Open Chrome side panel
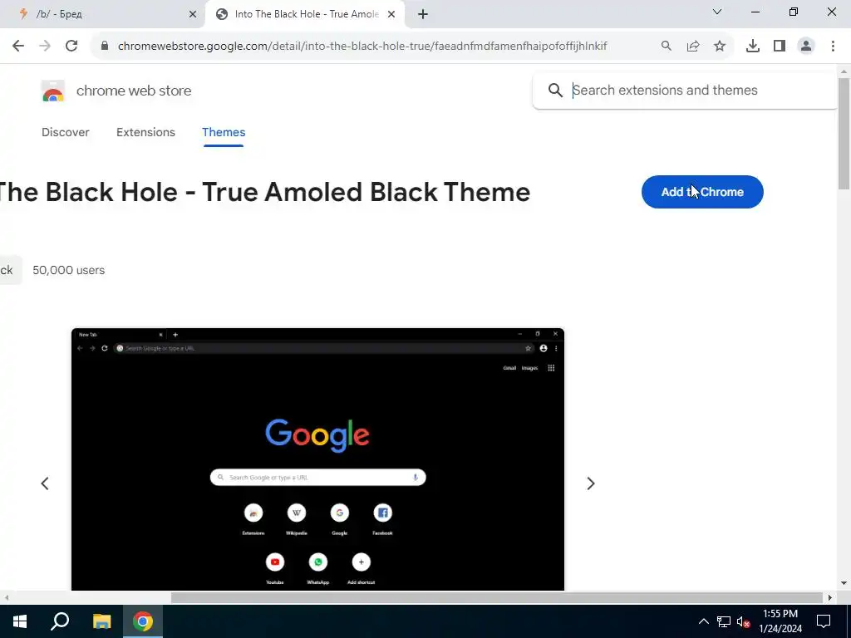This screenshot has width=851, height=638. tap(780, 47)
